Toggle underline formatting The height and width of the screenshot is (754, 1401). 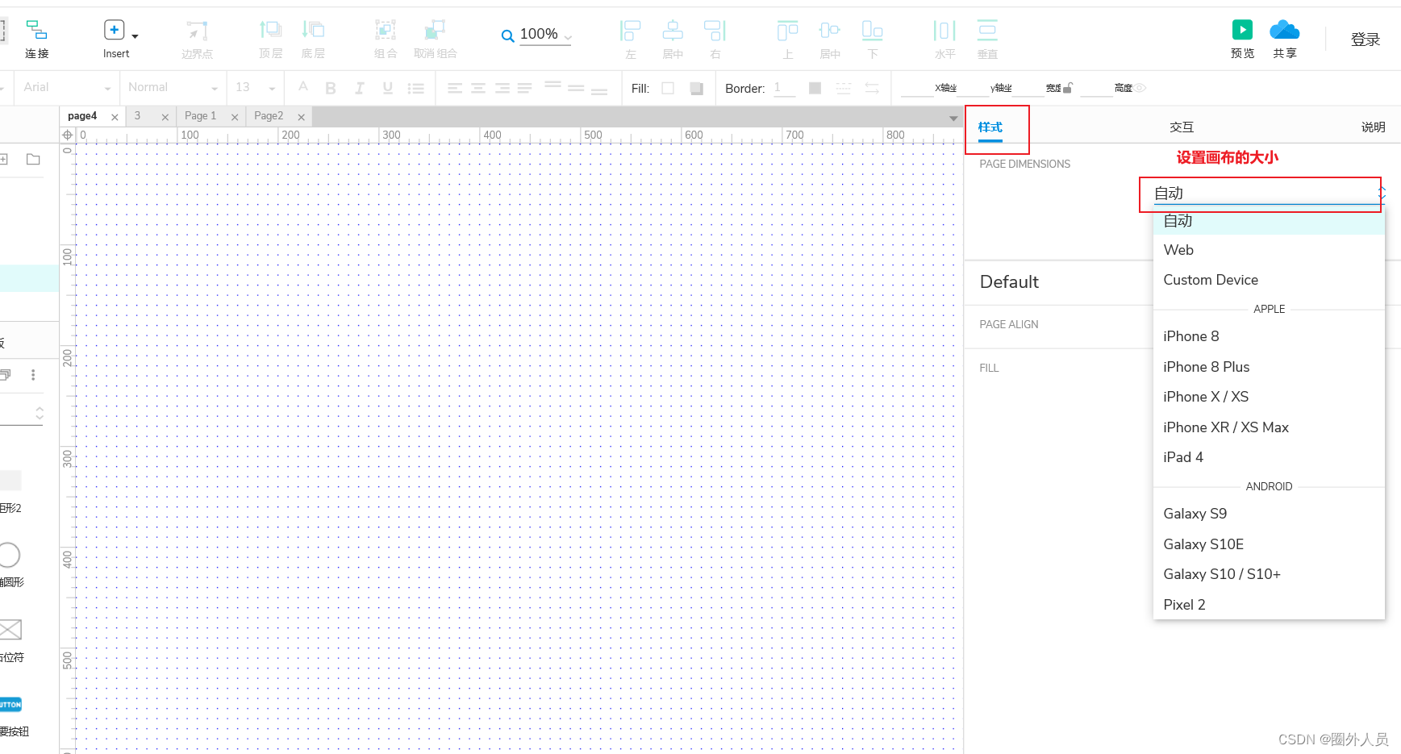(x=388, y=88)
